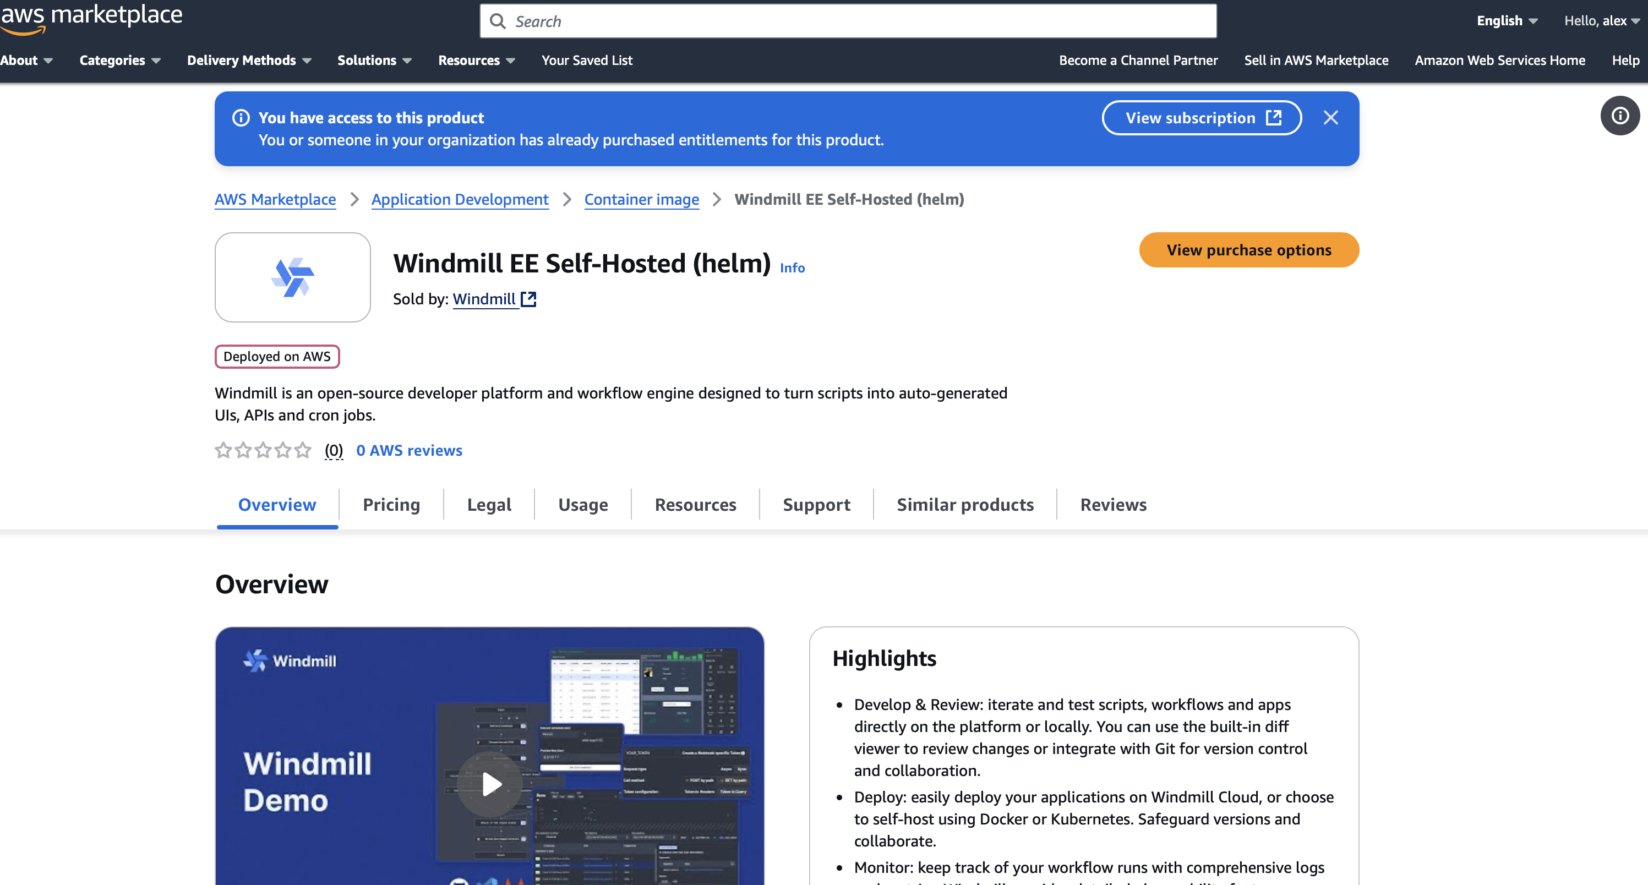Open the English language dropdown
Image resolution: width=1648 pixels, height=885 pixels.
[1507, 21]
